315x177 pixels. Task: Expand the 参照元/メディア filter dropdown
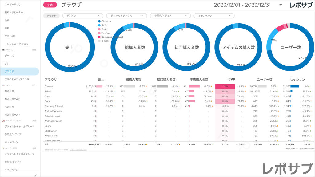click(x=170, y=16)
